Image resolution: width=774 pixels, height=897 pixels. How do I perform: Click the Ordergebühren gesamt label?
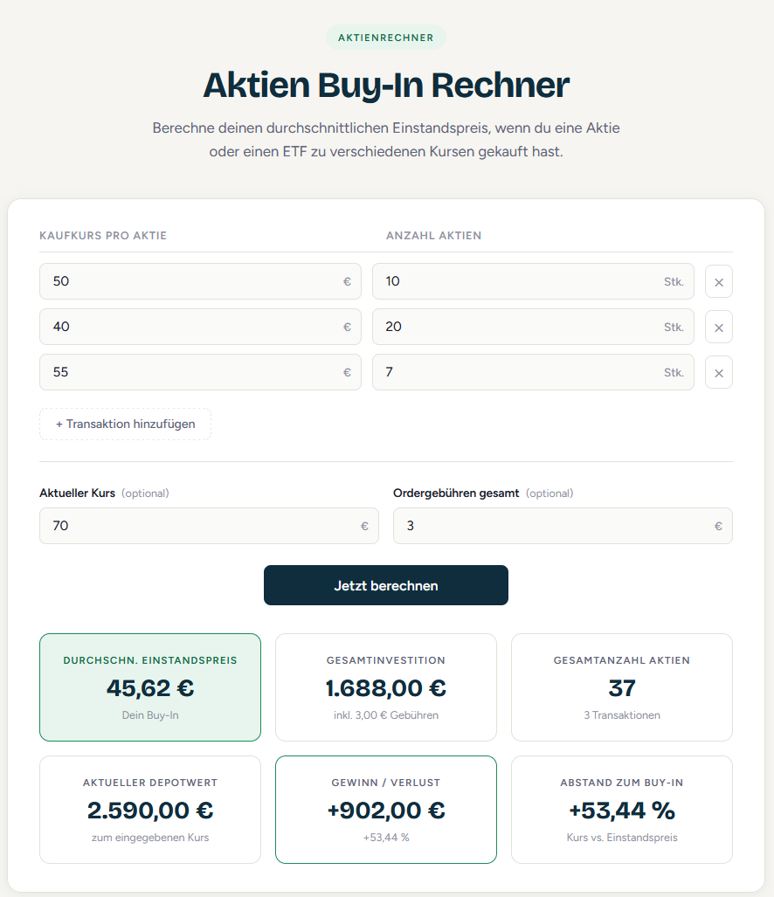456,493
